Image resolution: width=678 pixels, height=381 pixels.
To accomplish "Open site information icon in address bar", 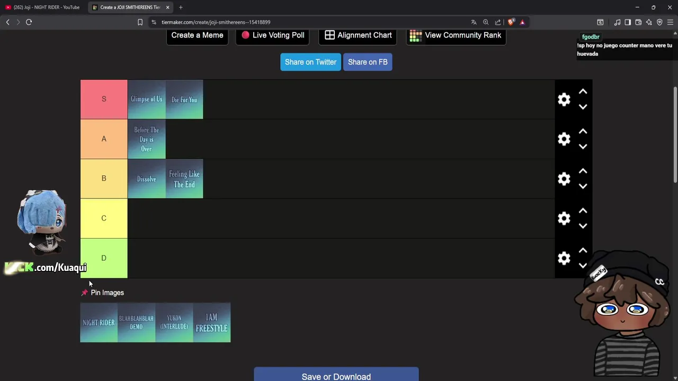I will pos(154,22).
